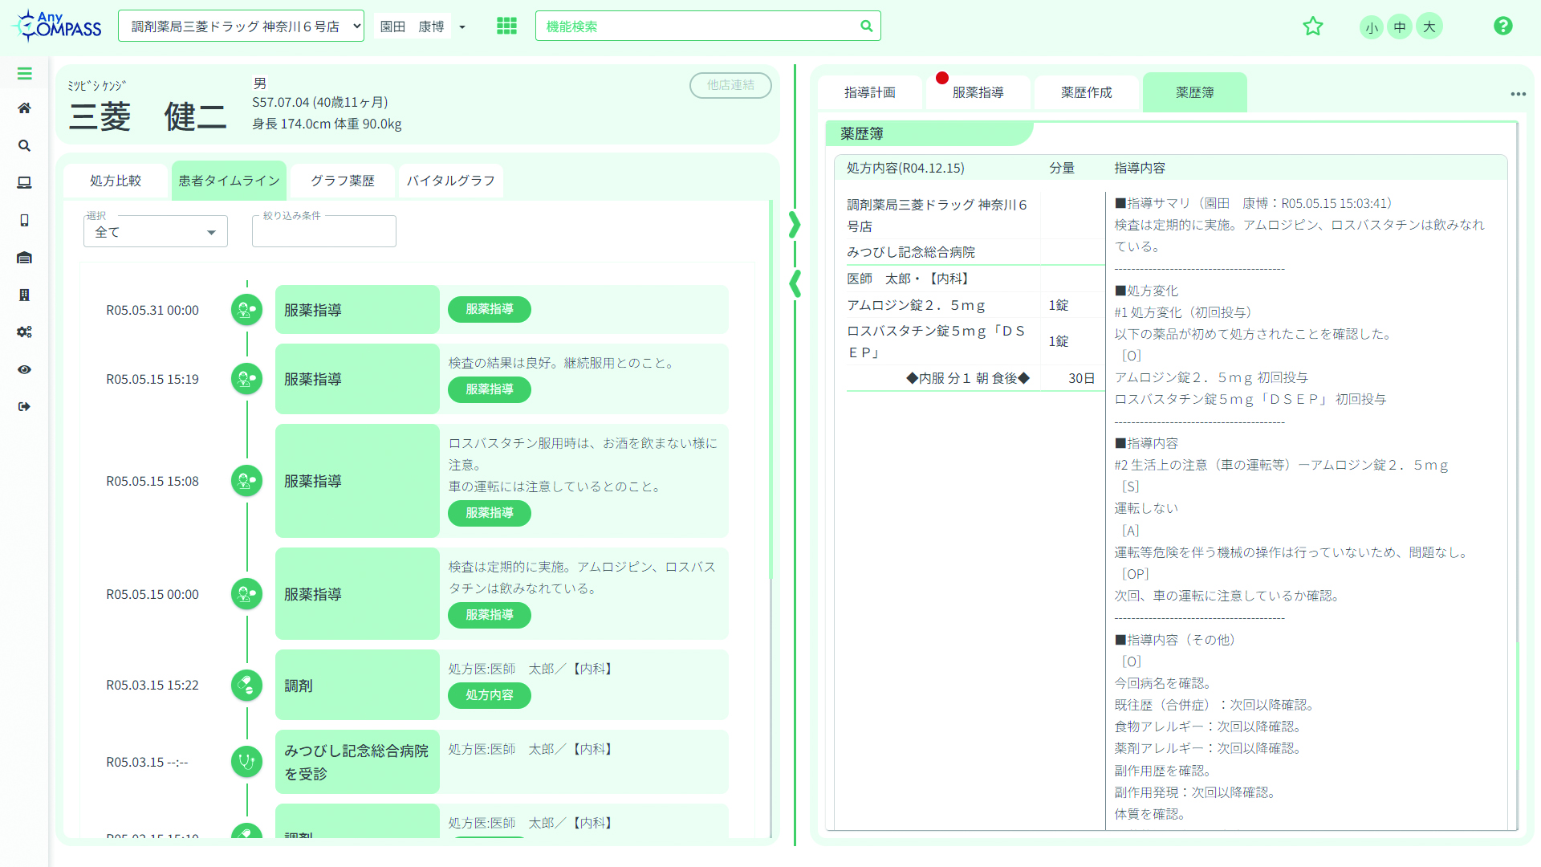Expand the user name dropdown arrow
1541x867 pixels.
click(x=462, y=27)
